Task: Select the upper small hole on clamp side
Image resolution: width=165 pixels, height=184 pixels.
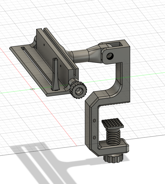Action: (x=94, y=120)
